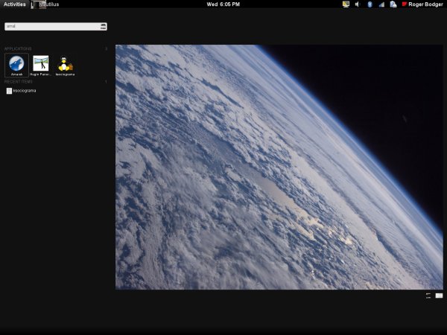Click the Bluetooth status icon
447x335 pixels.
click(x=370, y=4)
